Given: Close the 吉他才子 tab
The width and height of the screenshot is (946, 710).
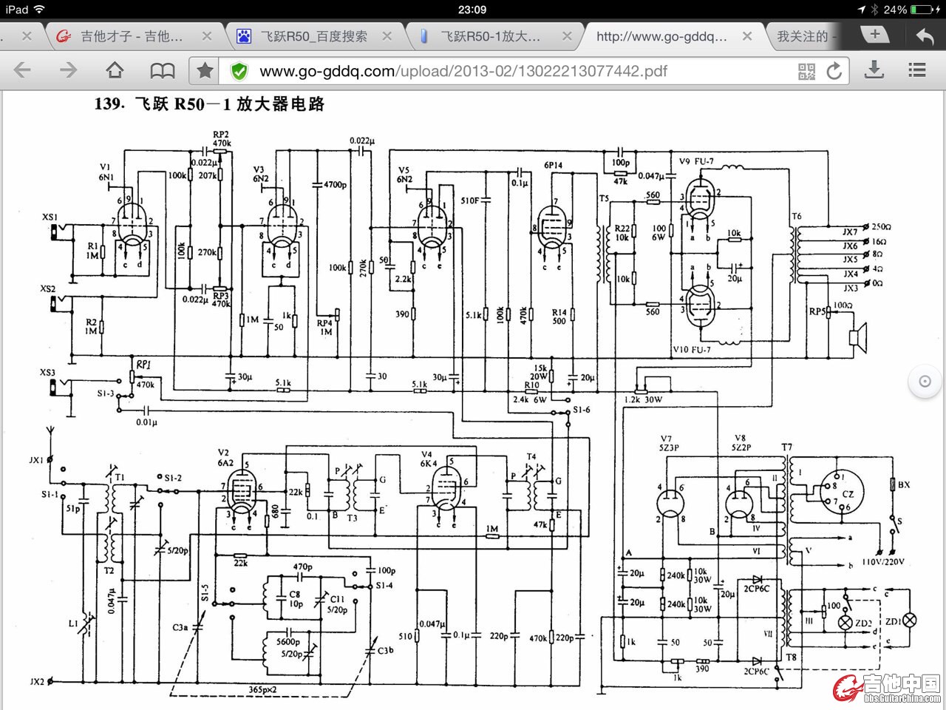Looking at the screenshot, I should [x=207, y=36].
